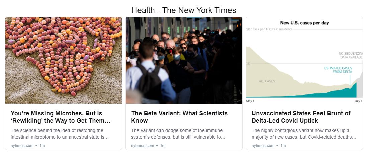Viewport: 367px width, 155px height.
Task: Click the 1m timestamp on Unvaccinated States card
Action: click(283, 146)
